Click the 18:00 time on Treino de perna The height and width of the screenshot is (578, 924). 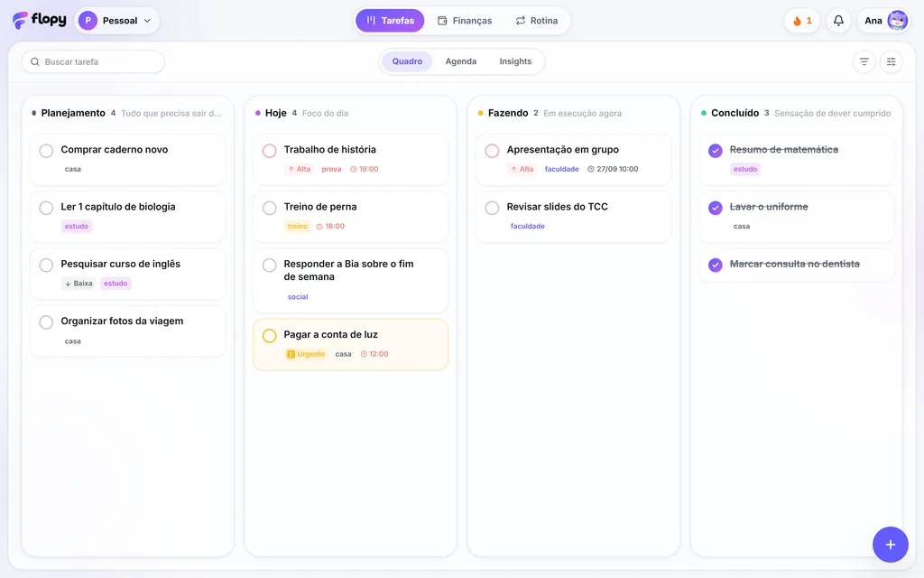[330, 226]
